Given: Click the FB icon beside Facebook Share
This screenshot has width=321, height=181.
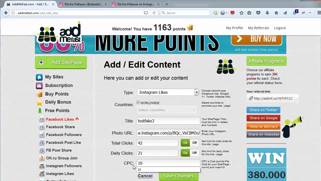Looking at the screenshot, I should tap(42, 127).
